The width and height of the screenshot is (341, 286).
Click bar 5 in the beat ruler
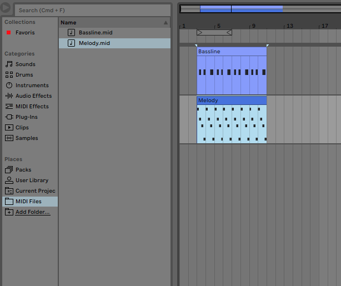[219, 26]
